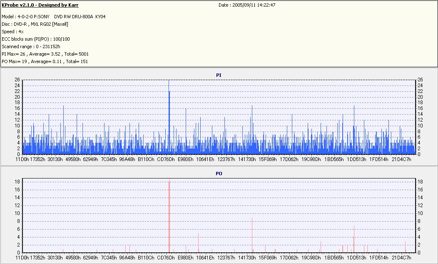This screenshot has height=264, width=438.
Task: Click the KProbe v2.1.0 title text
Action: (40, 5)
